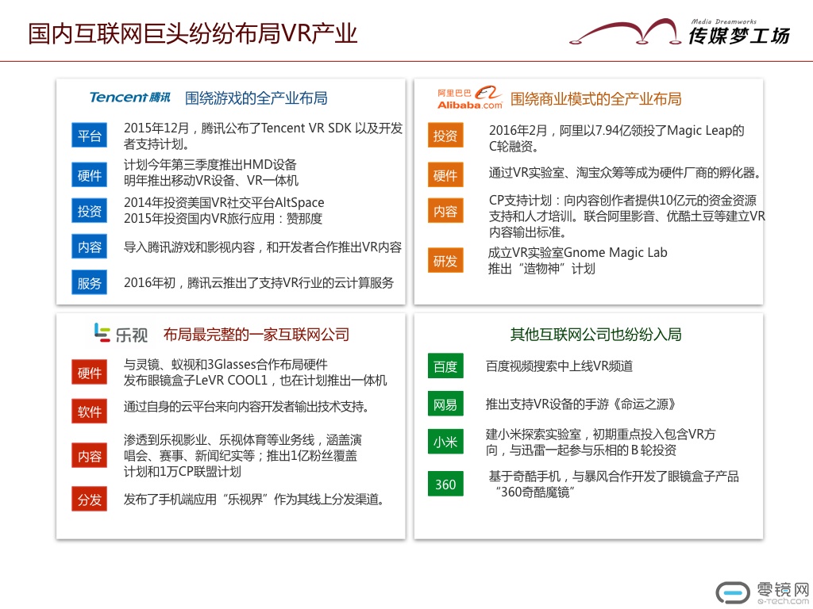The image size is (813, 609).
Task: Click the green 360 label
Action: coord(445,484)
